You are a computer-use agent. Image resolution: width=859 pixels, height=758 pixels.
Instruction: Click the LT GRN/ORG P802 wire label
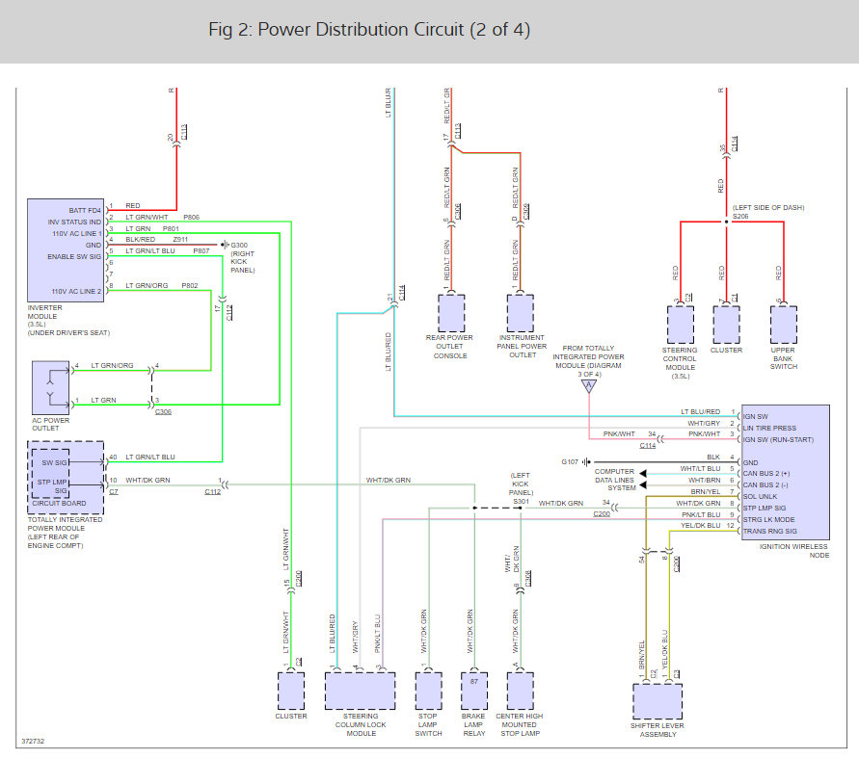click(162, 285)
